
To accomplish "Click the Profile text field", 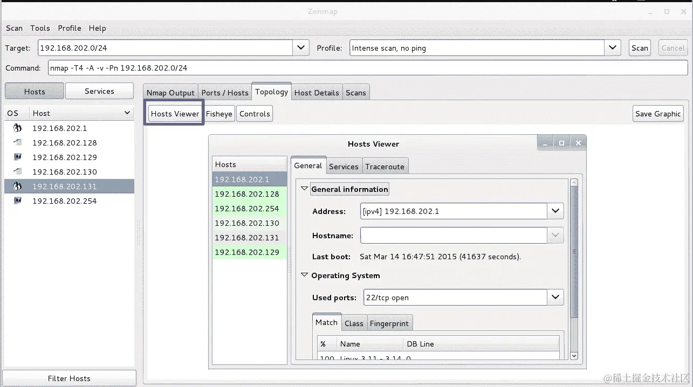I will tap(477, 47).
